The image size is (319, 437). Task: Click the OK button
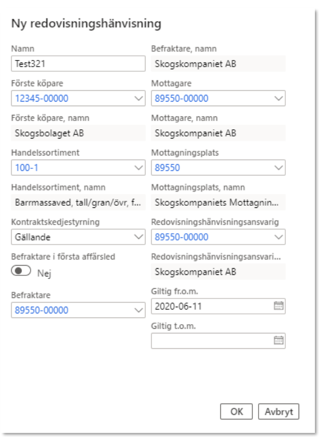[x=237, y=411]
